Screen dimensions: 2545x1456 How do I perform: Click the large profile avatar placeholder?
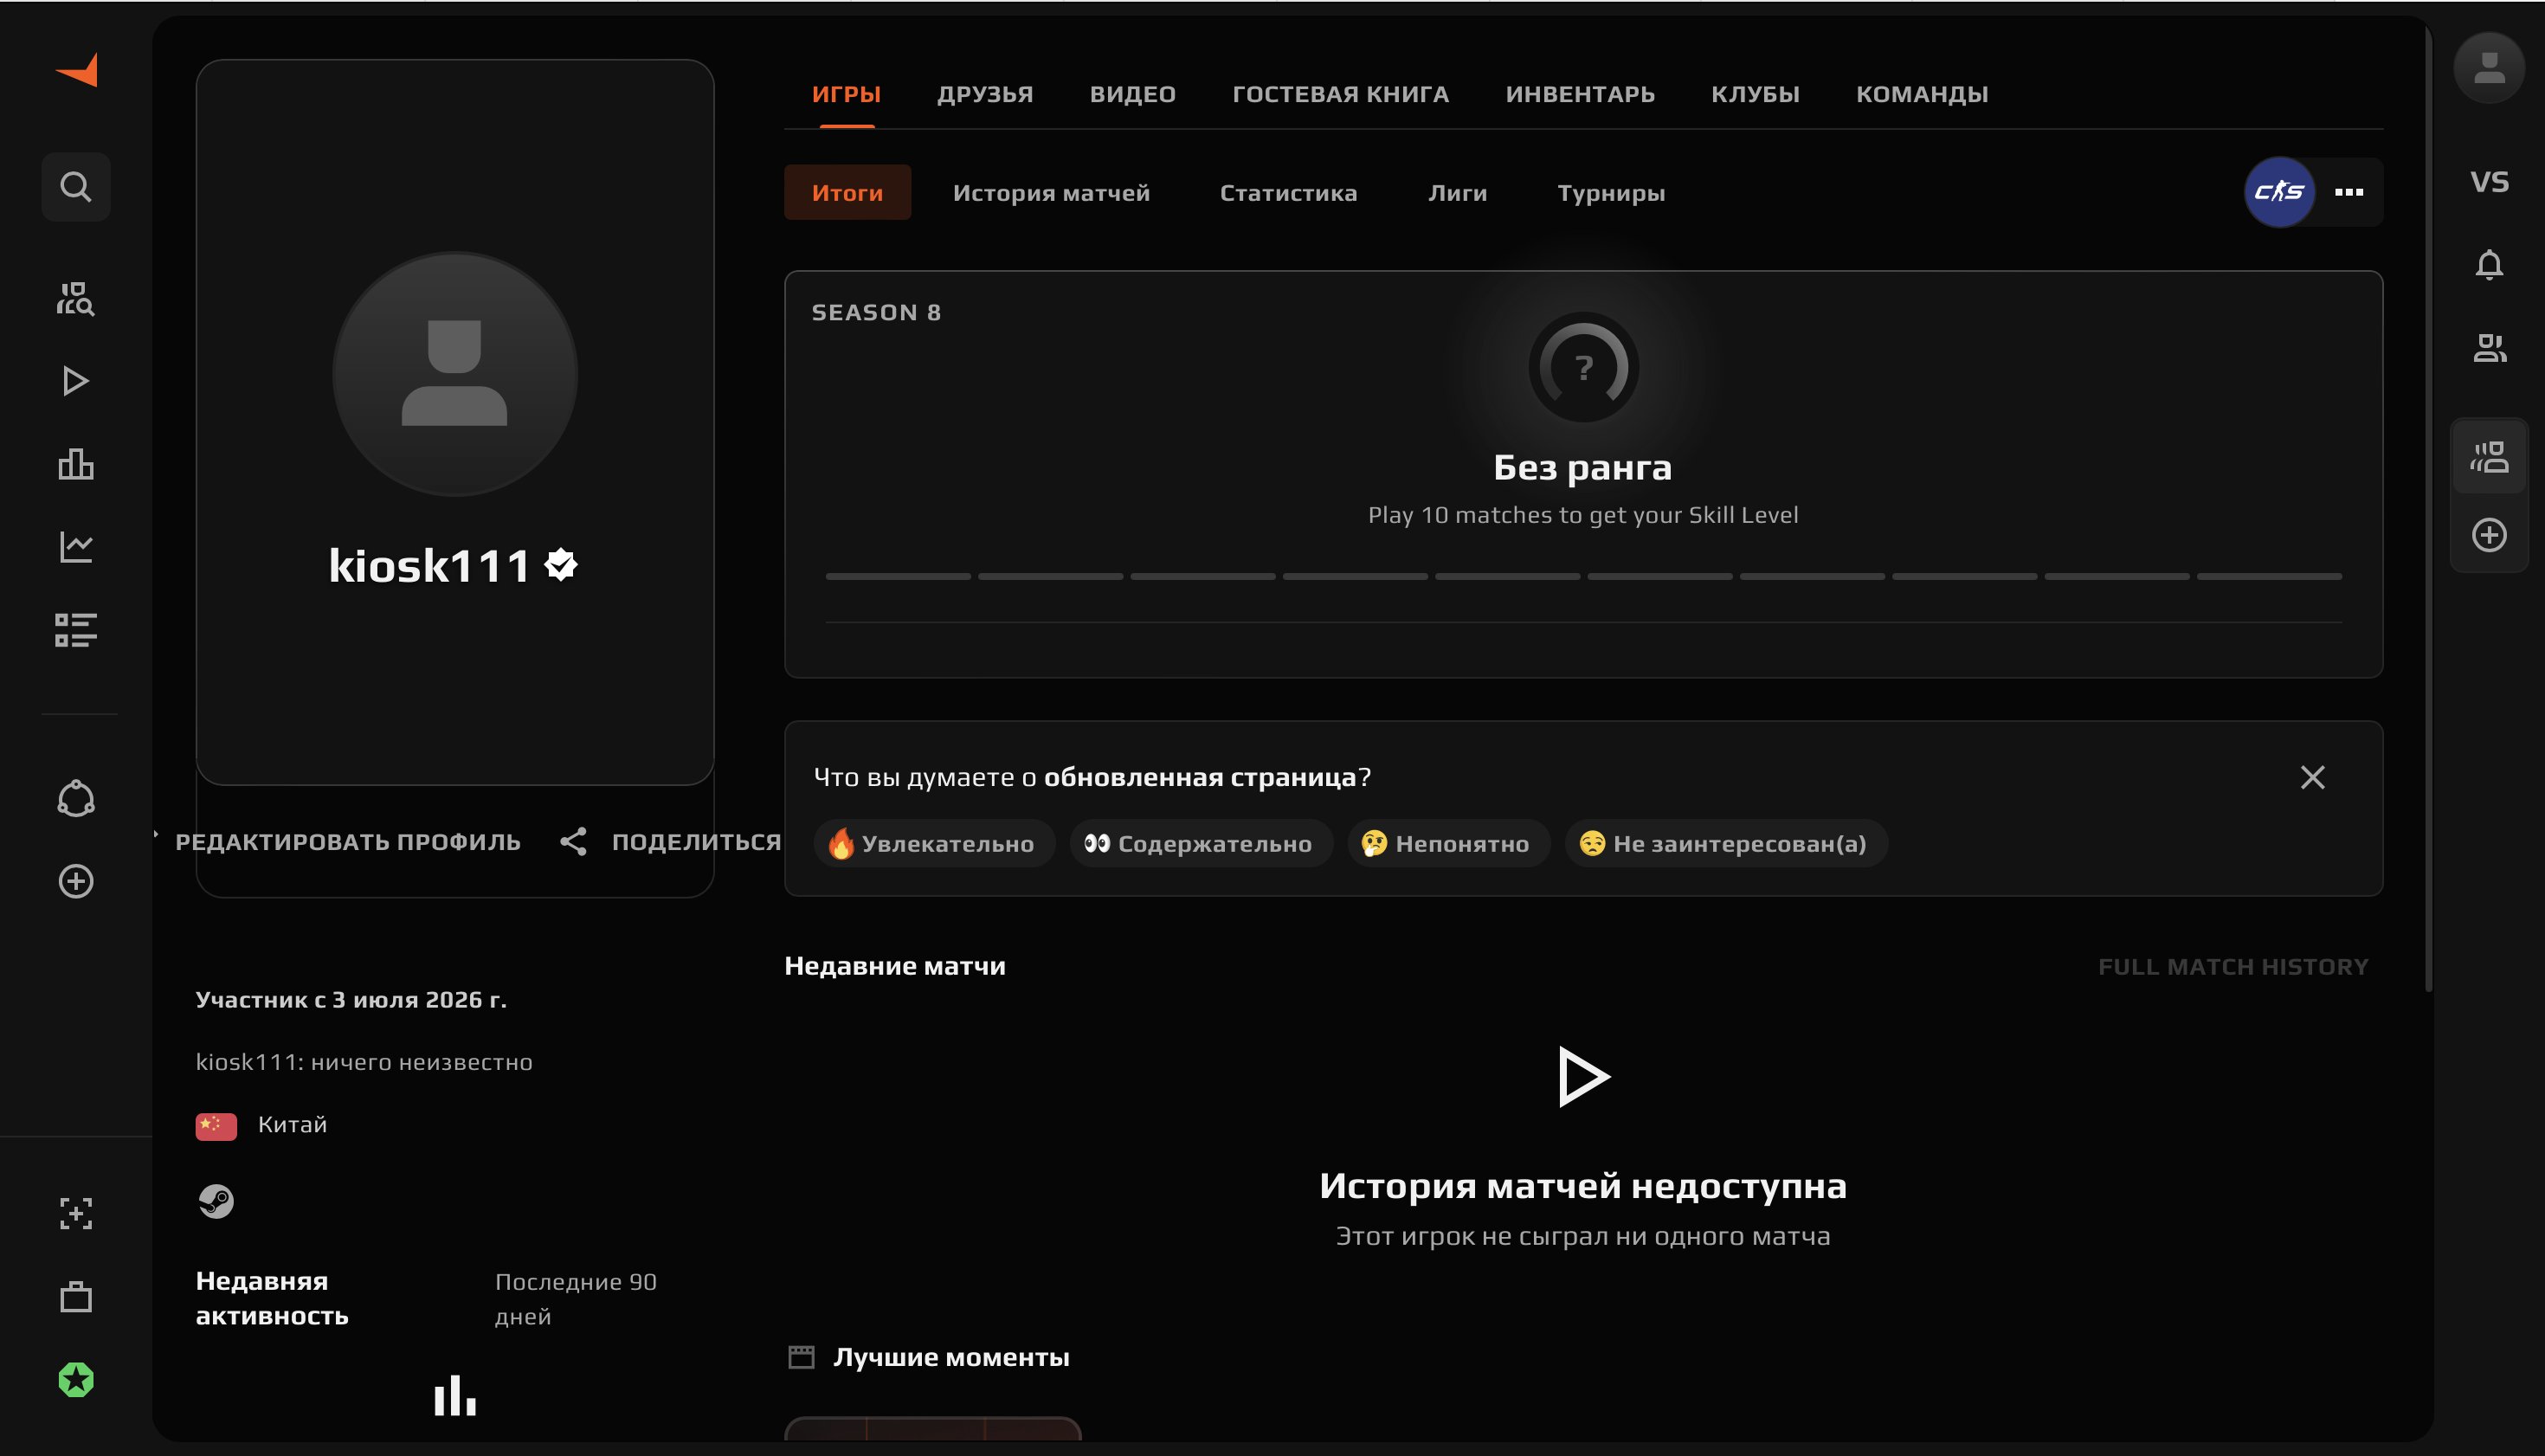[x=455, y=373]
